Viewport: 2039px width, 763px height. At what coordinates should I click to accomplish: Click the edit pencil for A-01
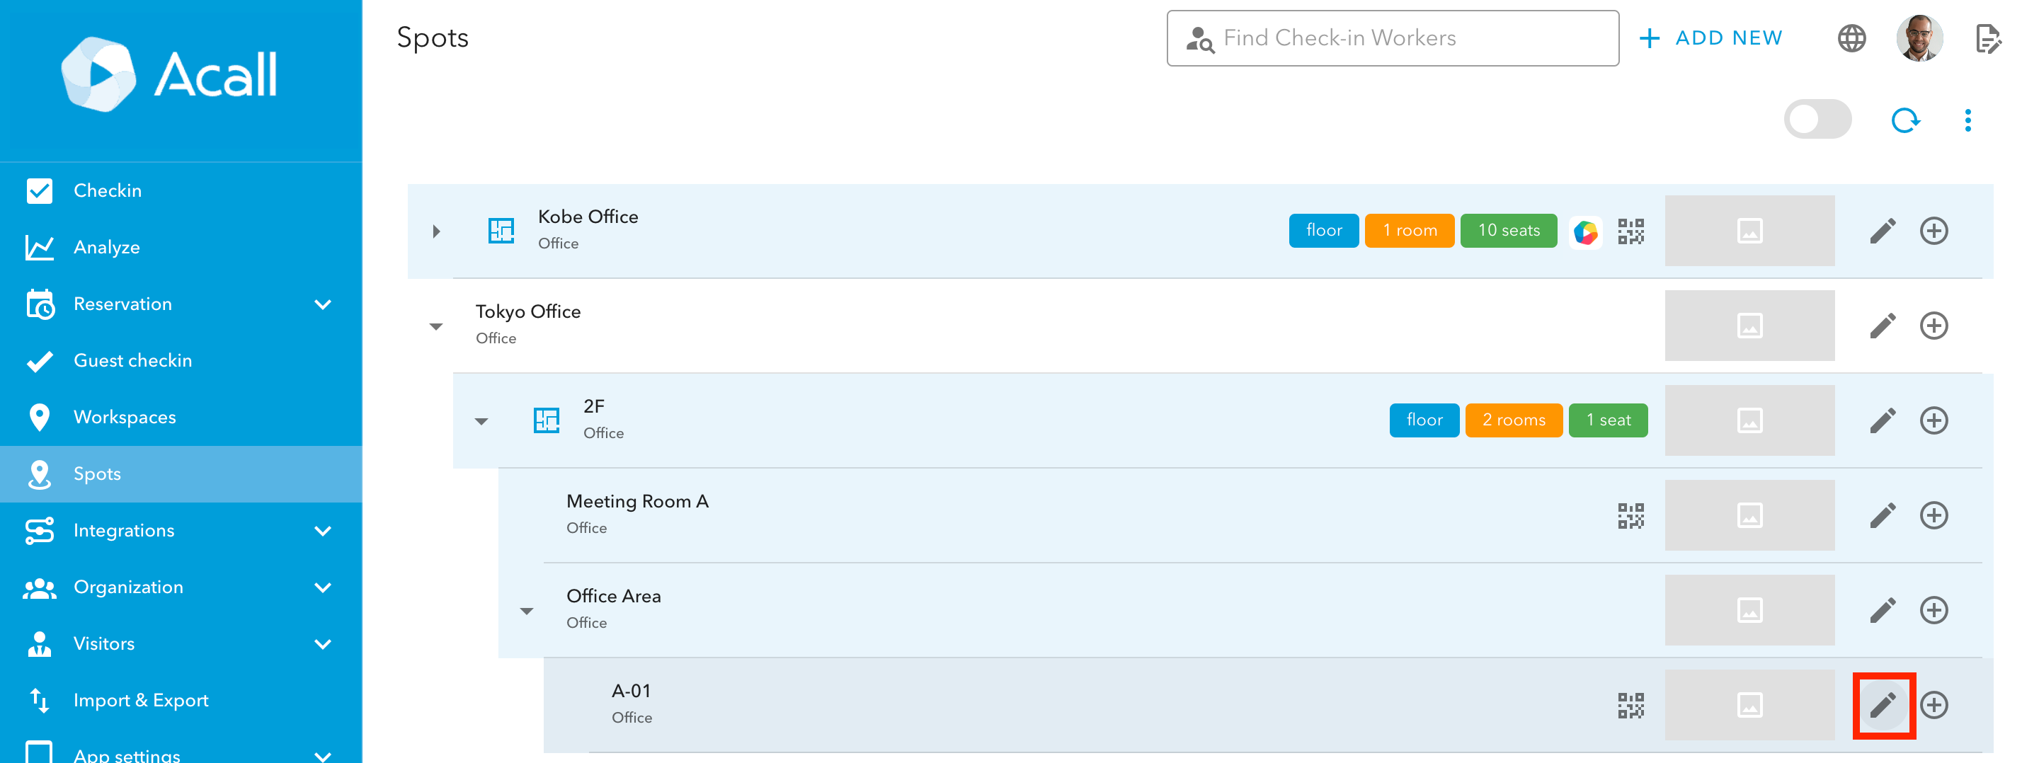coord(1883,704)
